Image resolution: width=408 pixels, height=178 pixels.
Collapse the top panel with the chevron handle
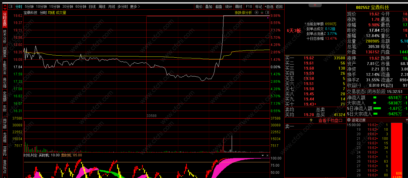tap(315, 5)
